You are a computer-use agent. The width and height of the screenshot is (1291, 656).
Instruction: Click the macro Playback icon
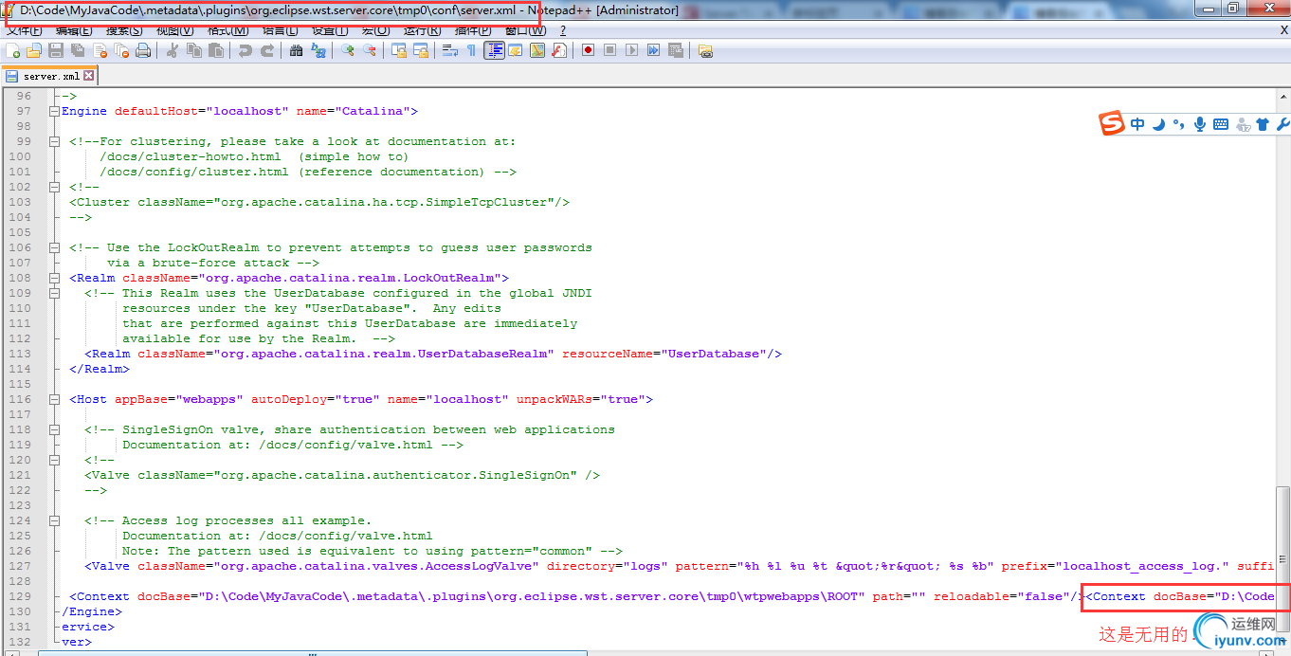pyautogui.click(x=631, y=50)
